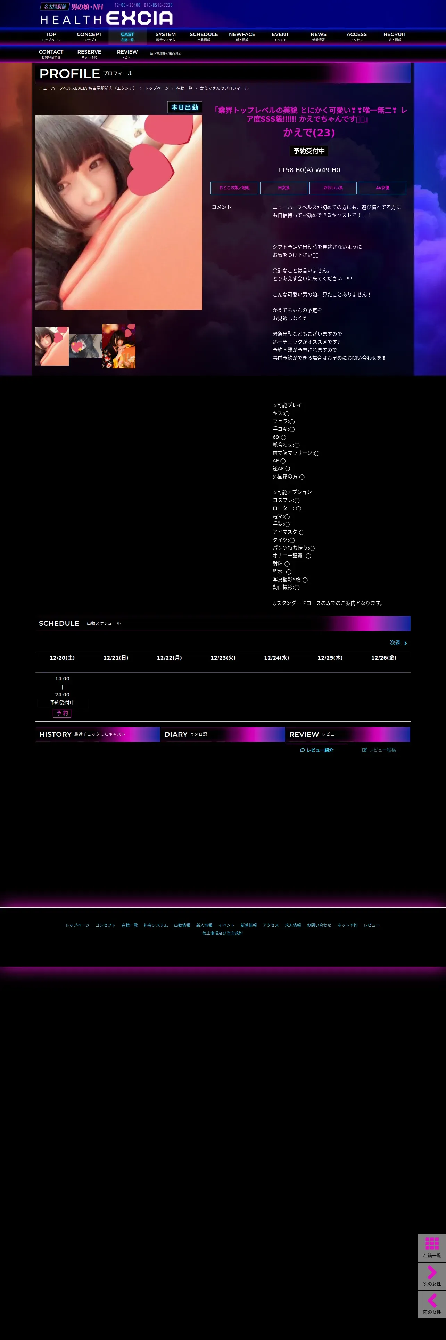Click the pencil icon in レビュー投稿
446x1340 pixels.
(364, 750)
